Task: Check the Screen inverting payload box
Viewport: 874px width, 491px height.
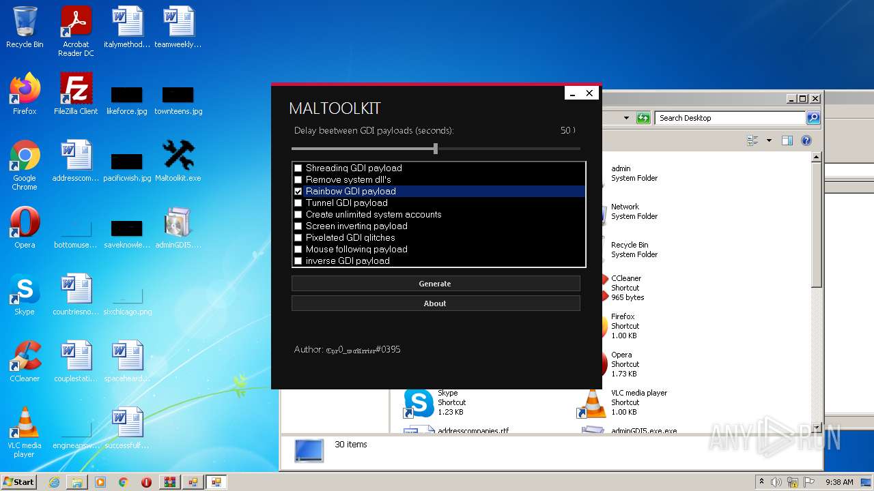Action: (x=298, y=226)
